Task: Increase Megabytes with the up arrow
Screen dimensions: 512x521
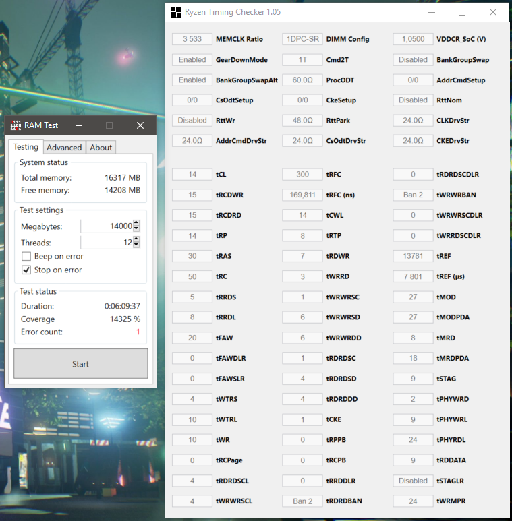Action: coord(136,223)
